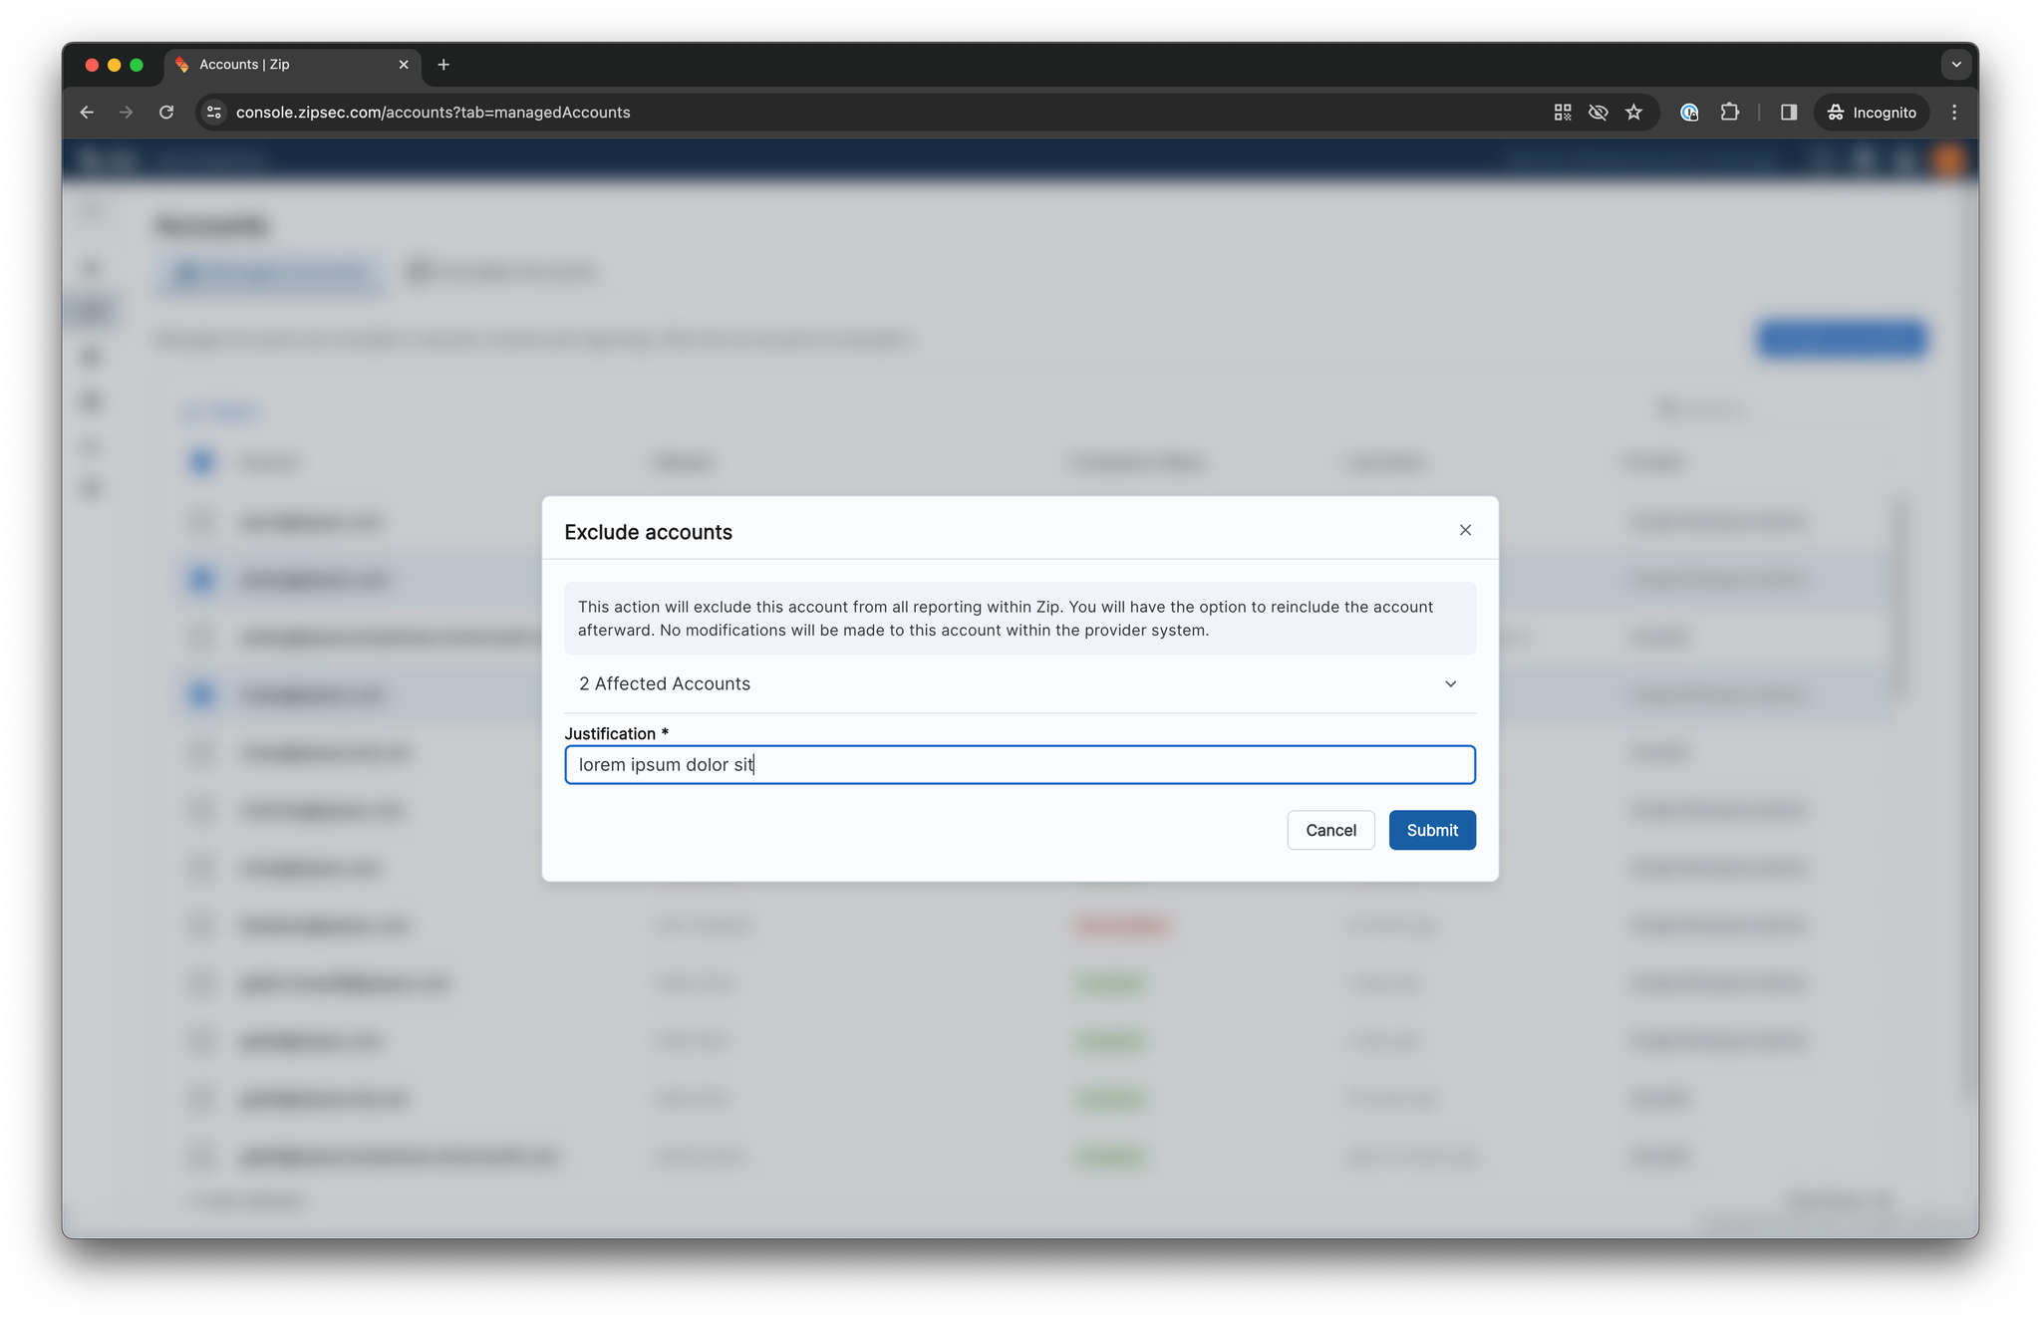Image resolution: width=2041 pixels, height=1321 pixels.
Task: Click the Incognito profile indicator
Action: (1872, 113)
